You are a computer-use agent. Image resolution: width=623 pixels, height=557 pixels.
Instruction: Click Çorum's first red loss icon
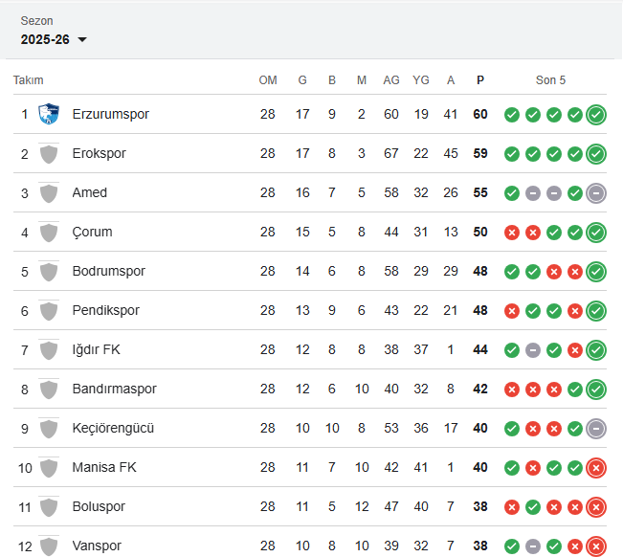(512, 233)
